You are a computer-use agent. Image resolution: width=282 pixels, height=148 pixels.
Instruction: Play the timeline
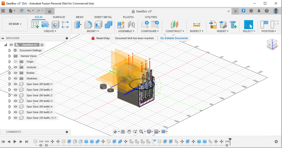pyautogui.click(x=15, y=141)
